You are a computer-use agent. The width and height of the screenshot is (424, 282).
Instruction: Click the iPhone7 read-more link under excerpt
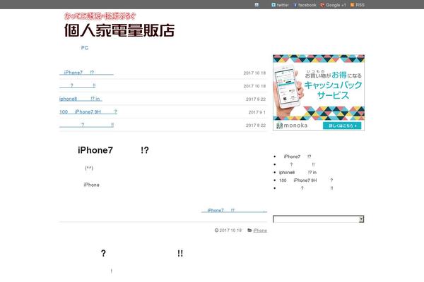point(234,210)
